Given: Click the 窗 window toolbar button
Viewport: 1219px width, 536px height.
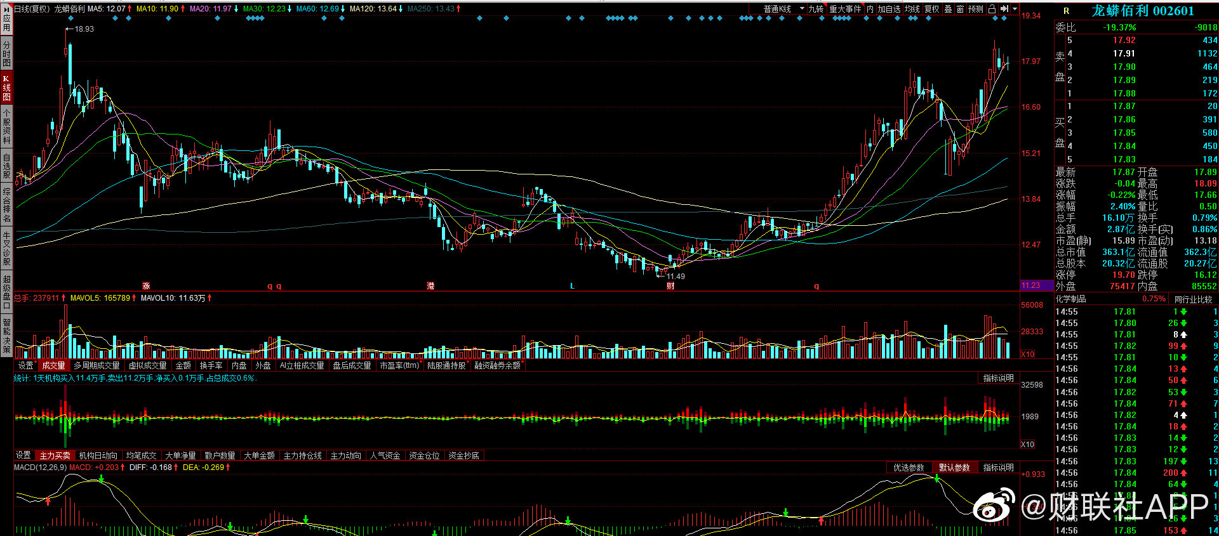Looking at the screenshot, I should 960,9.
